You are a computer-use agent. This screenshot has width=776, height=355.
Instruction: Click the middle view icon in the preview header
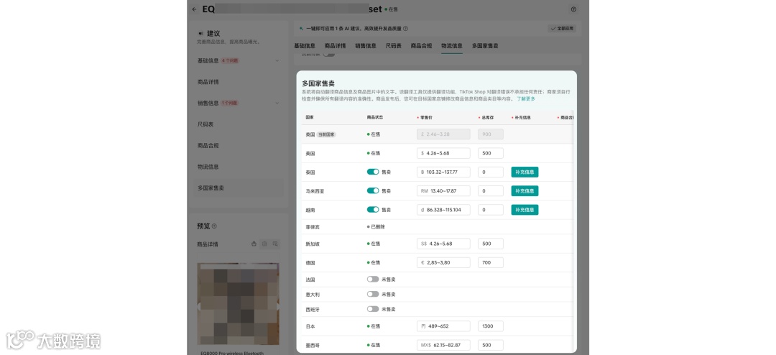[x=264, y=244]
